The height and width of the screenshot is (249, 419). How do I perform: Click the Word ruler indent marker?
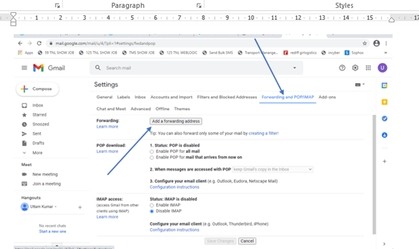pyautogui.click(x=14, y=17)
